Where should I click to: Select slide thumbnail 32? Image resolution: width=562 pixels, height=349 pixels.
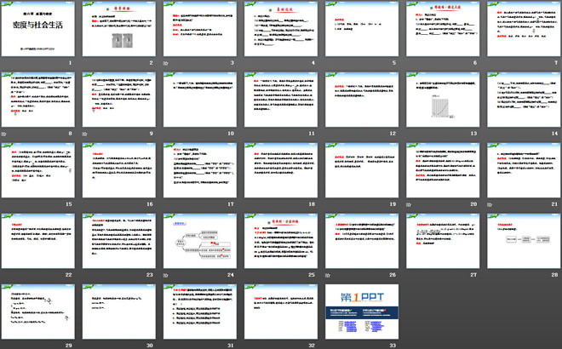click(281, 312)
